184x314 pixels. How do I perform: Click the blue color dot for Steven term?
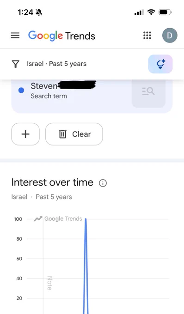click(21, 91)
